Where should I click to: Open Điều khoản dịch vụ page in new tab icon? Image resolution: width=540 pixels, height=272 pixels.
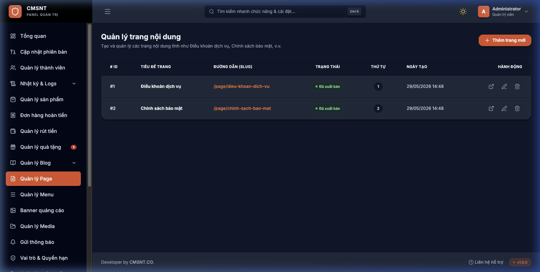point(491,86)
